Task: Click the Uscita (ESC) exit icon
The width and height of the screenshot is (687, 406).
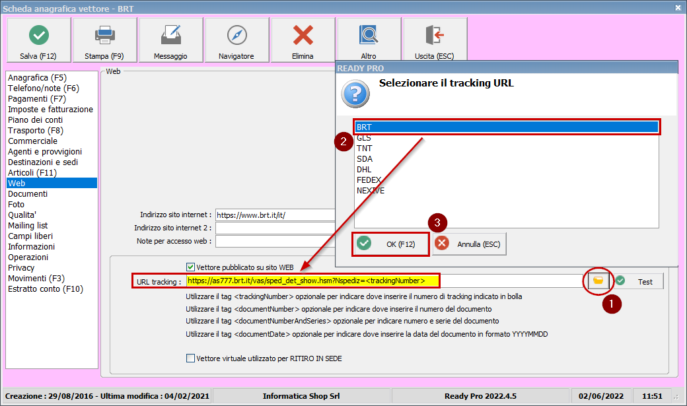Action: click(x=435, y=35)
